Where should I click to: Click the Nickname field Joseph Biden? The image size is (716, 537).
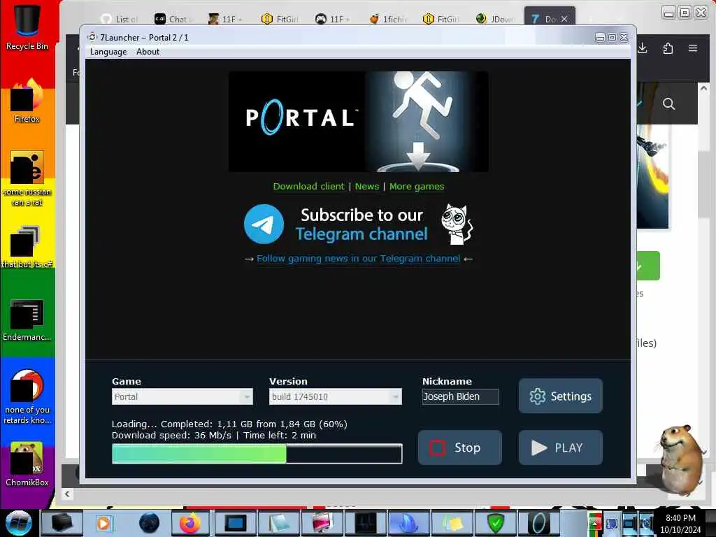point(460,396)
